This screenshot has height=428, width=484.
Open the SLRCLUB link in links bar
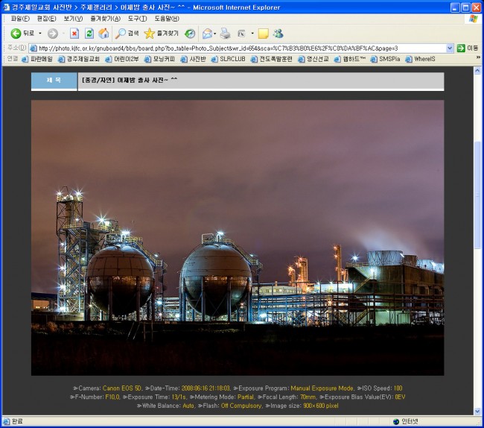[228, 59]
